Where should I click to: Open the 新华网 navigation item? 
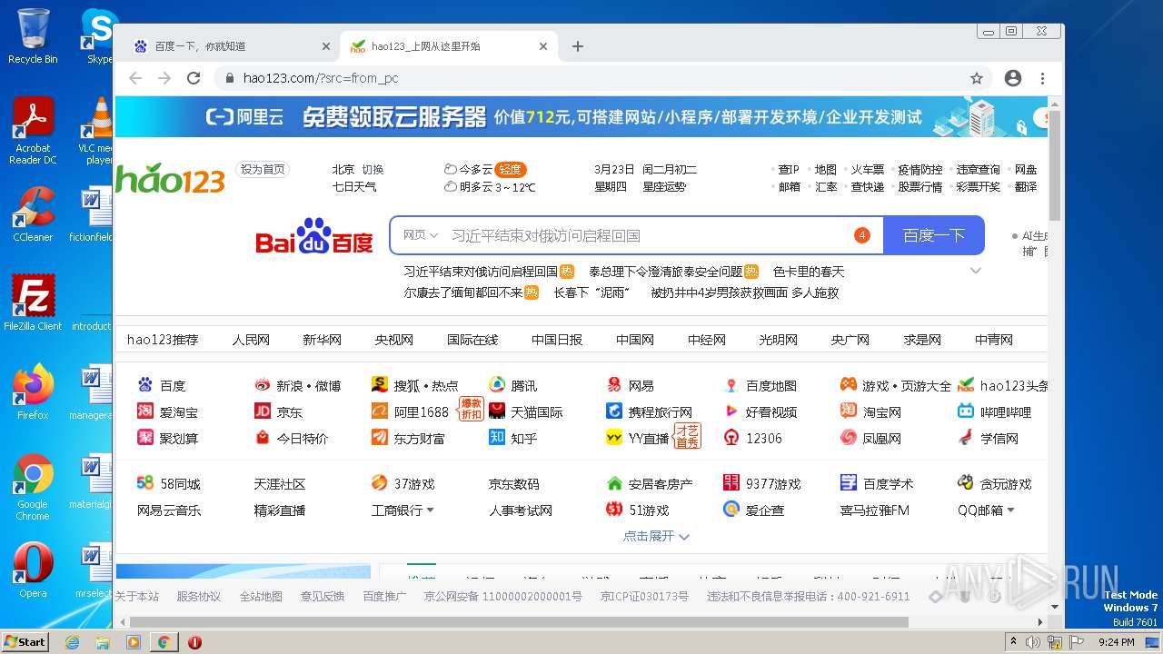pos(322,340)
